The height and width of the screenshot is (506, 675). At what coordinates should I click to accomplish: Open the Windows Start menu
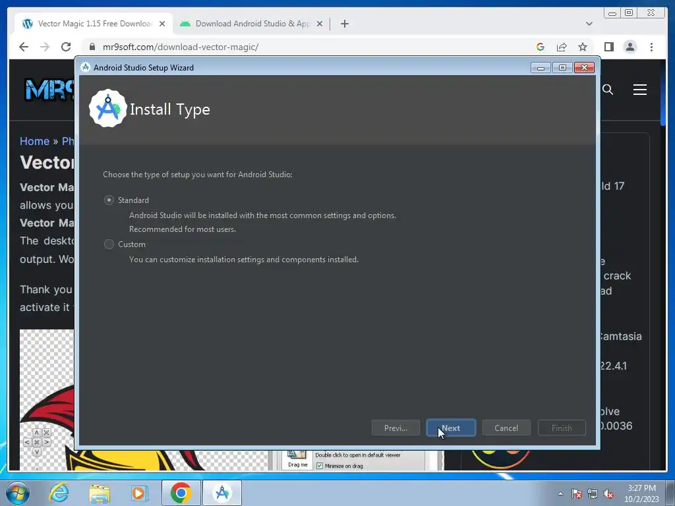(18, 493)
